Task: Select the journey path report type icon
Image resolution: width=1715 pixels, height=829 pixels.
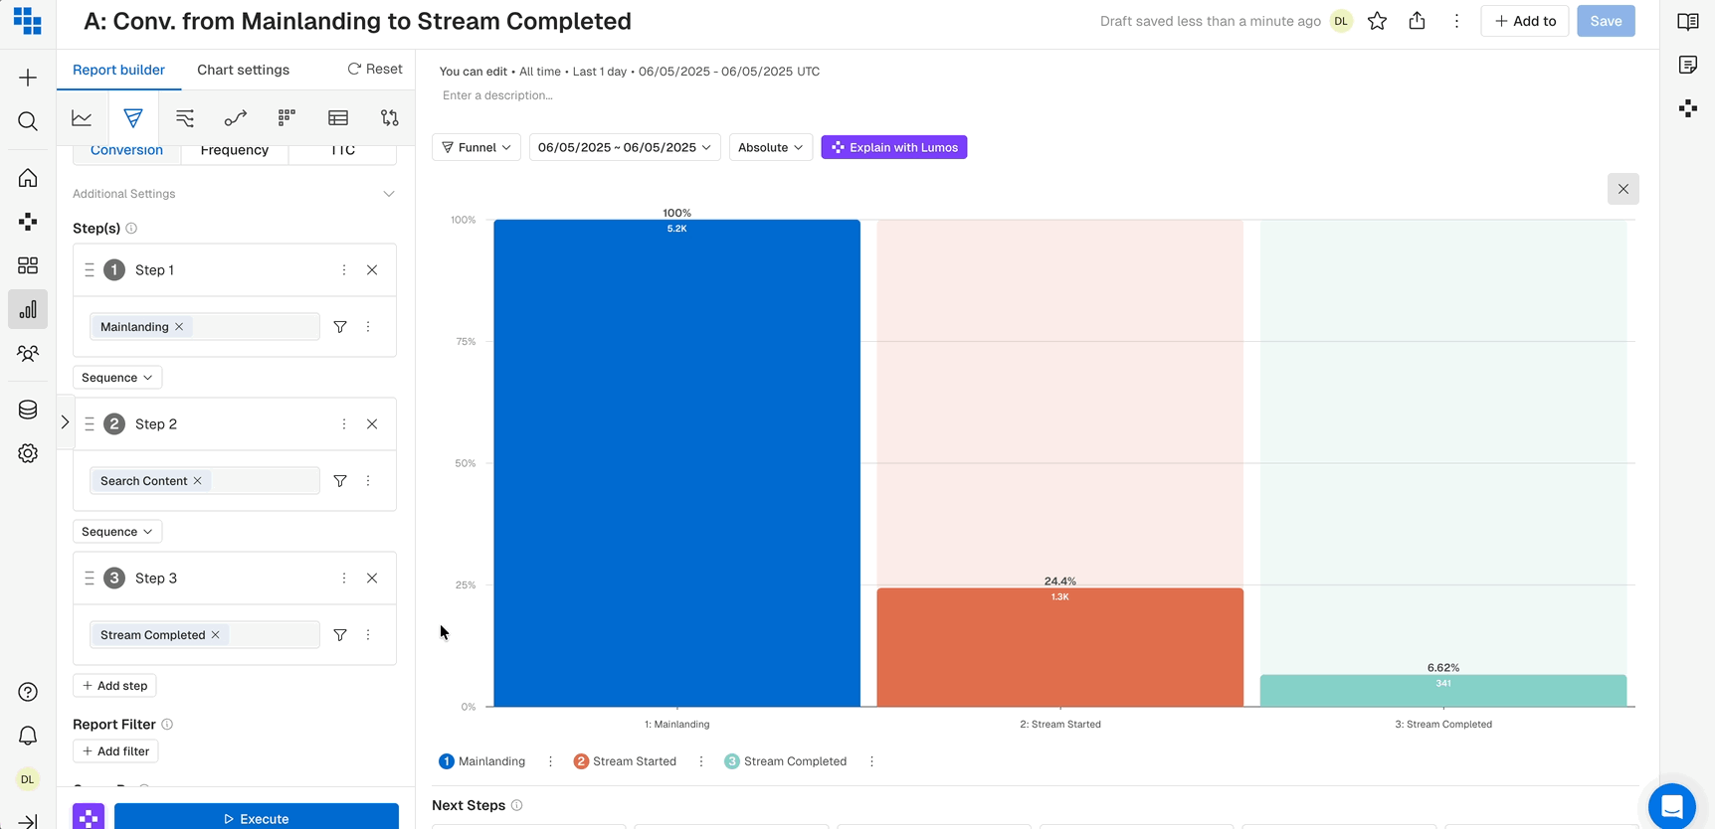Action: coord(236,118)
